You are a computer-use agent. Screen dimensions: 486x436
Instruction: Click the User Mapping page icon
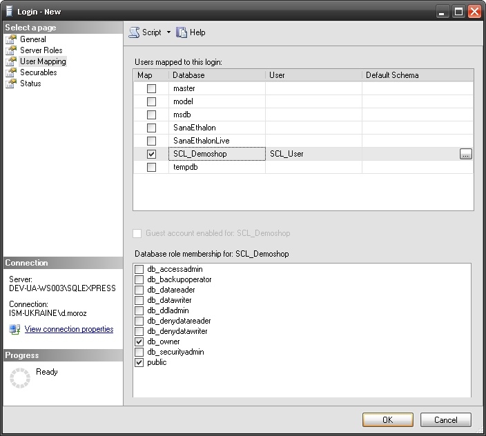tap(11, 61)
